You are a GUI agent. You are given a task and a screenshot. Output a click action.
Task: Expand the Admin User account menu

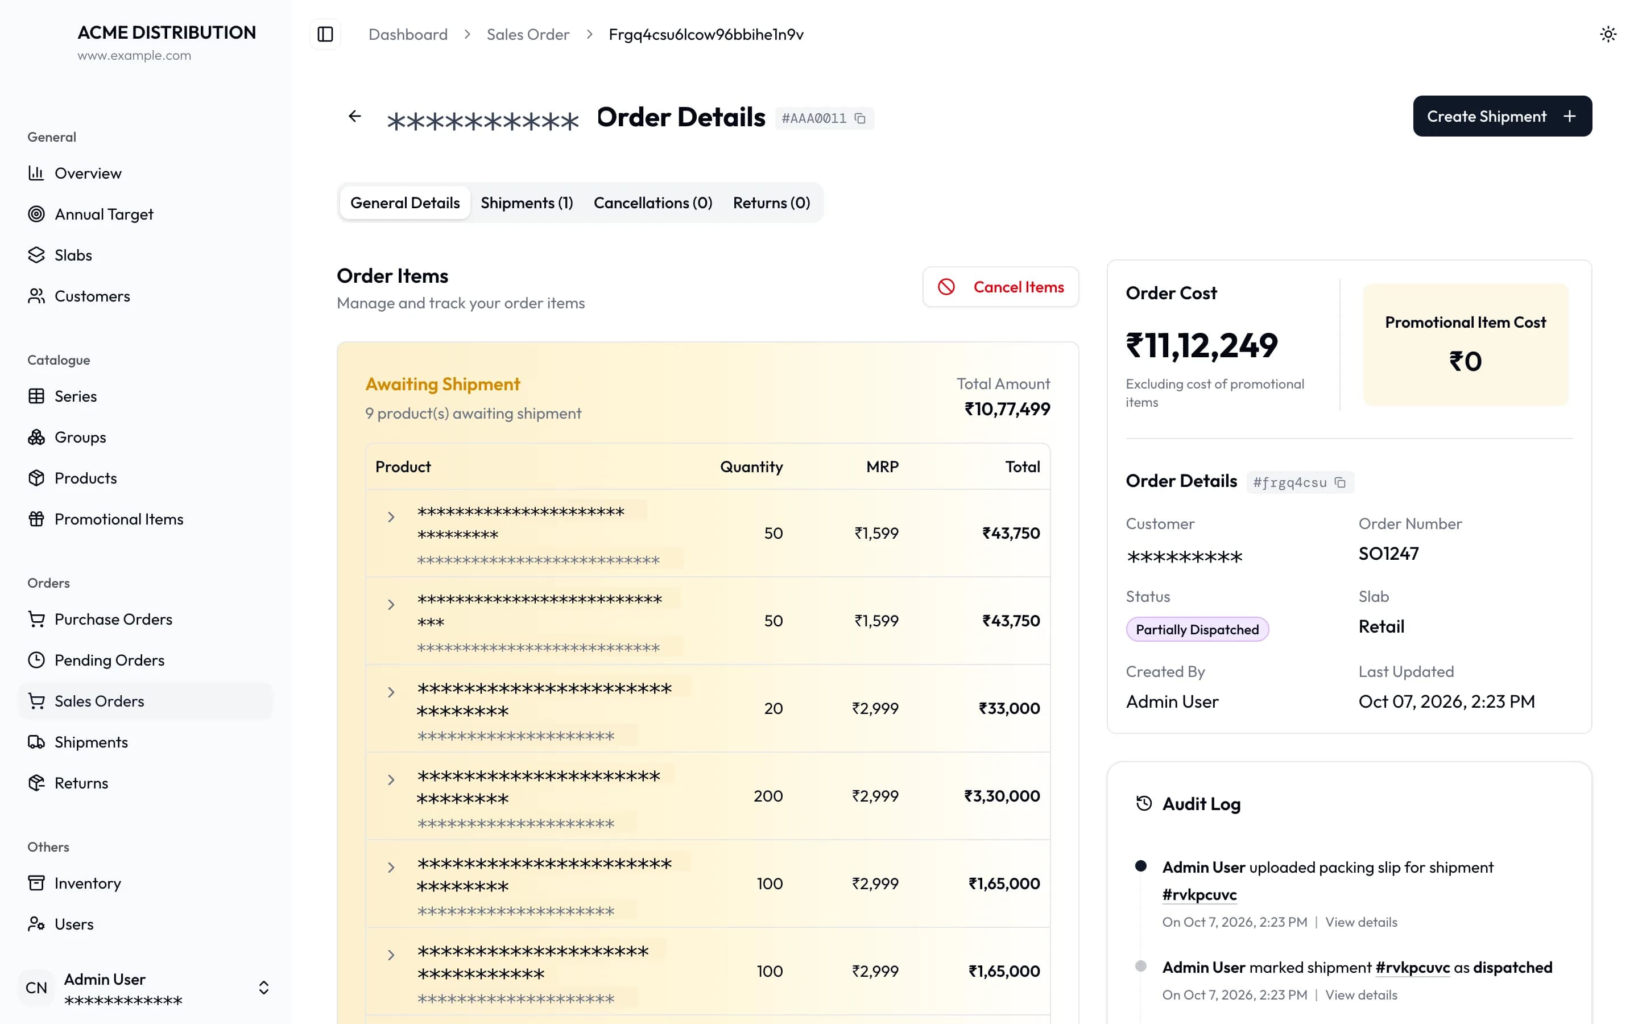click(145, 988)
